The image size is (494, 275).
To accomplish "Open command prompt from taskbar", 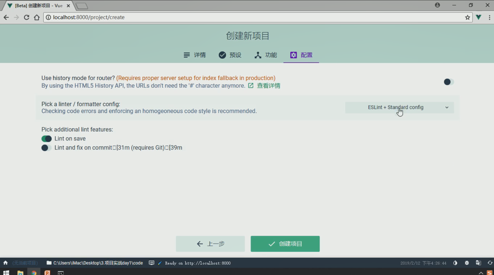I will coord(61,273).
